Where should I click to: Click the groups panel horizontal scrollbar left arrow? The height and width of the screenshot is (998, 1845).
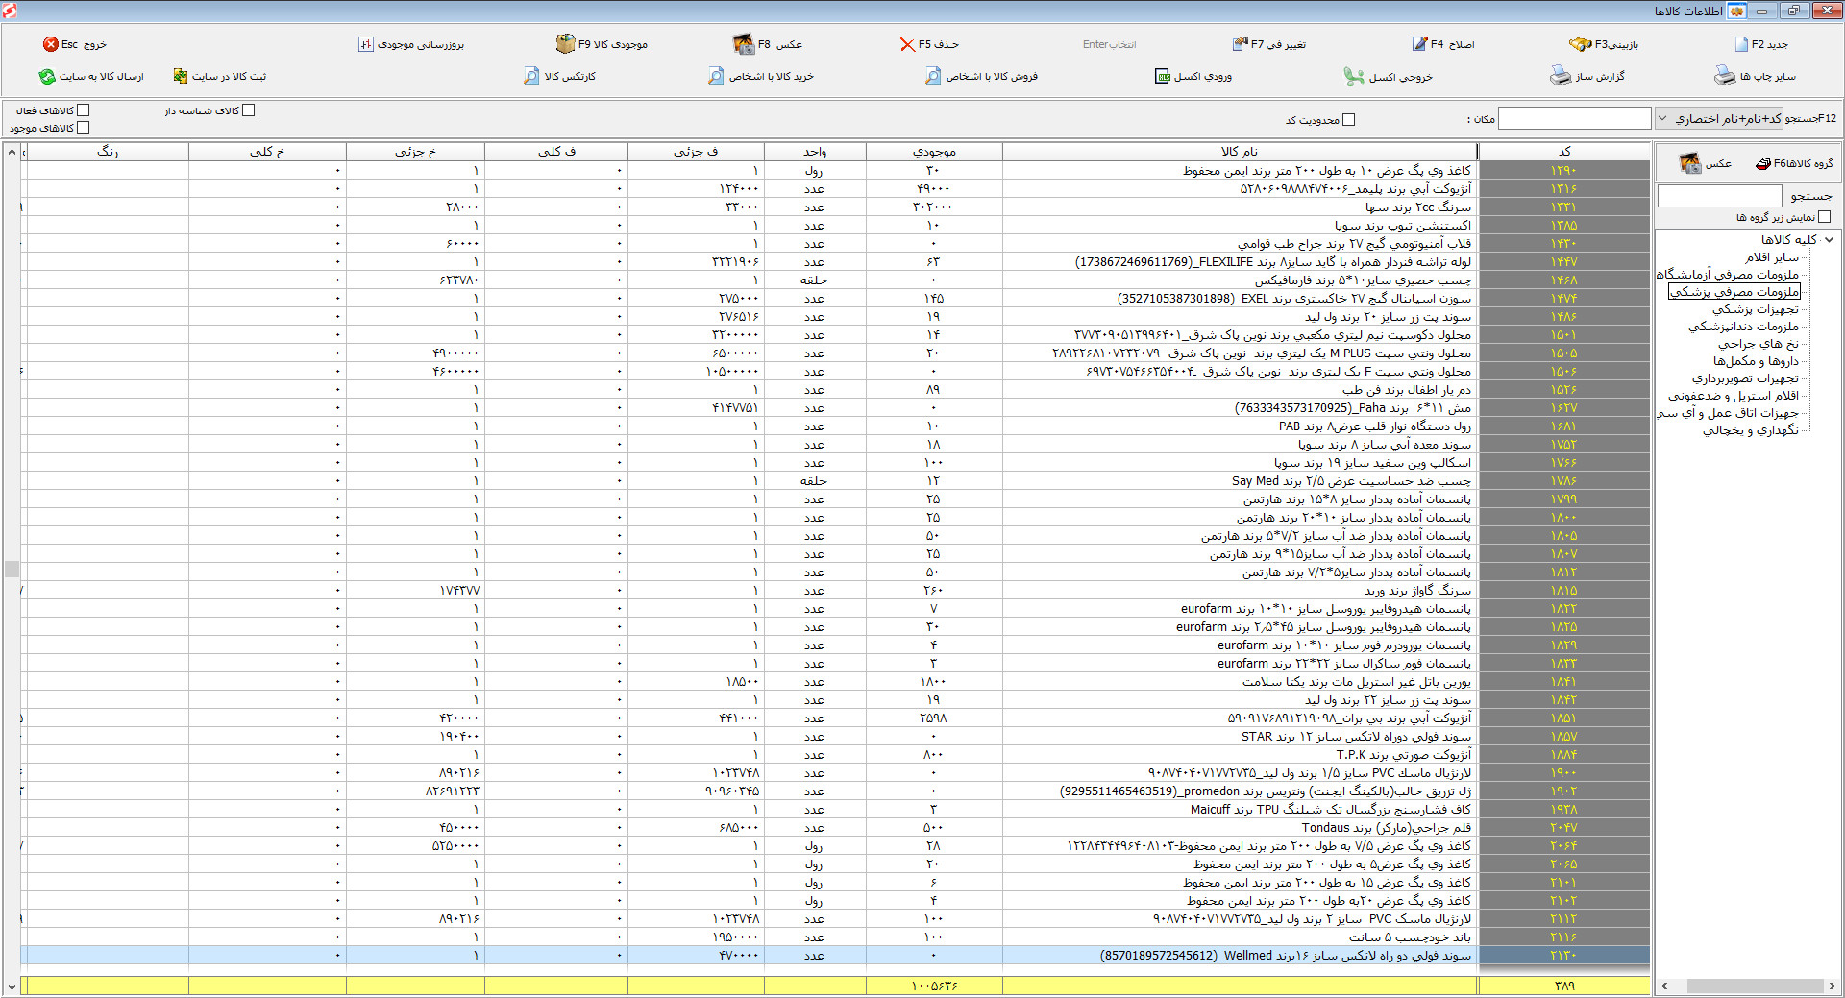click(x=1664, y=986)
